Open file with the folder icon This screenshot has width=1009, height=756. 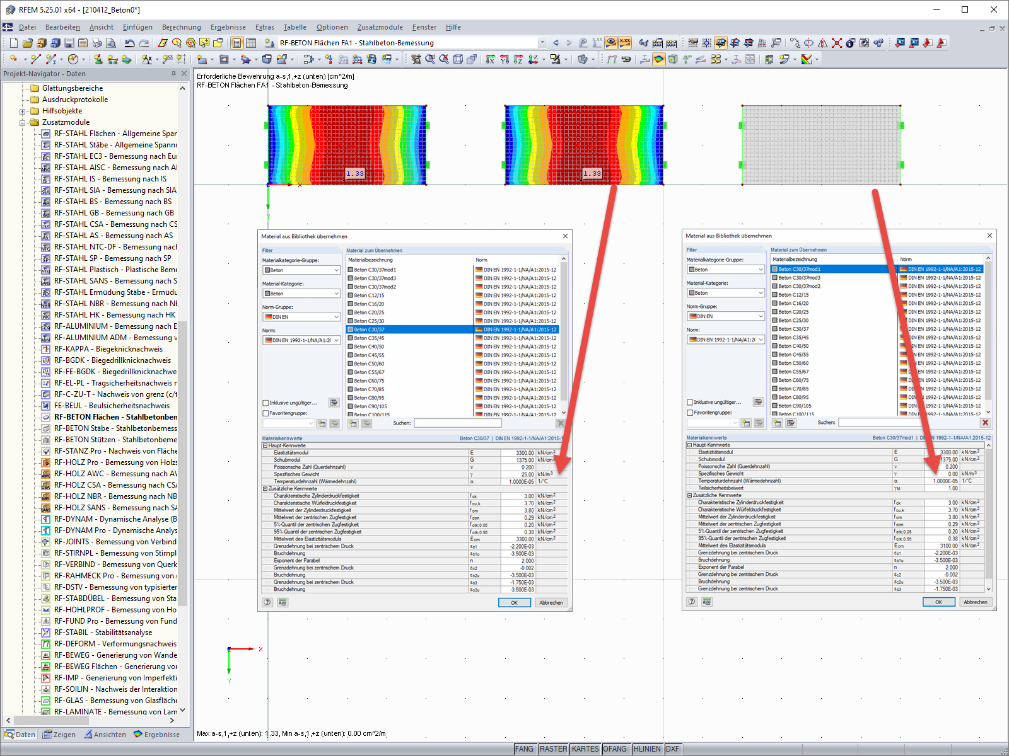point(27,43)
